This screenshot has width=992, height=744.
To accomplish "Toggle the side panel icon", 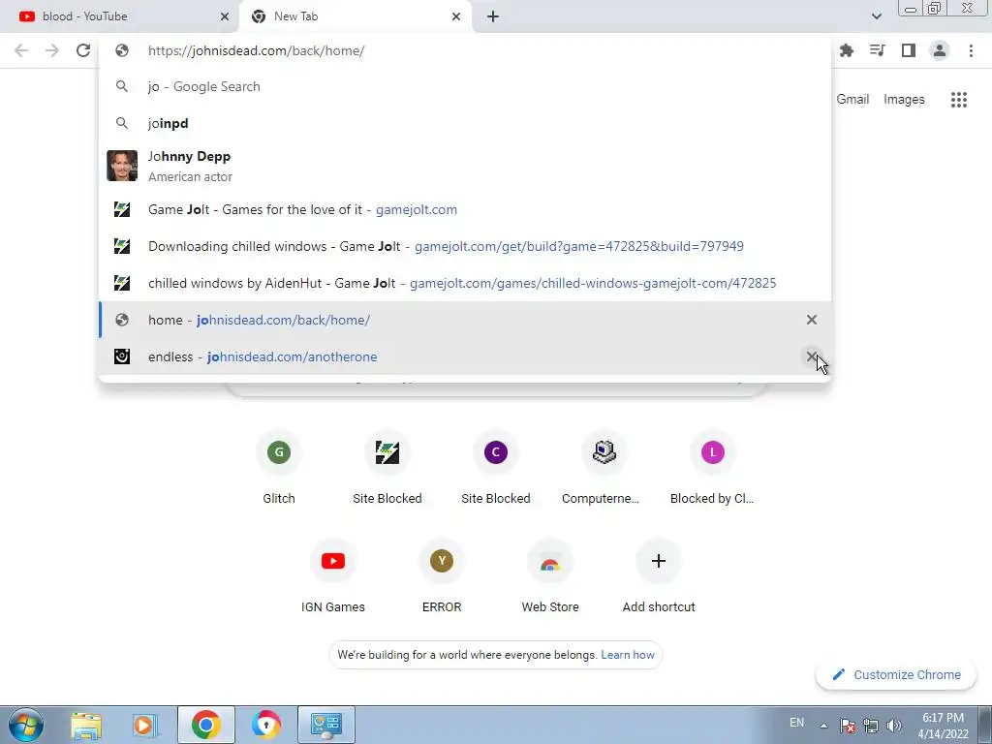I will (x=909, y=50).
